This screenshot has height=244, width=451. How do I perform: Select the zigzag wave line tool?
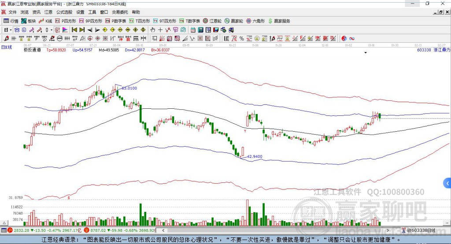(192, 39)
